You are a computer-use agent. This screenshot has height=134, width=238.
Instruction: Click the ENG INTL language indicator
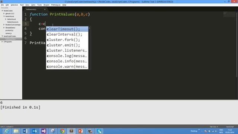(221, 131)
